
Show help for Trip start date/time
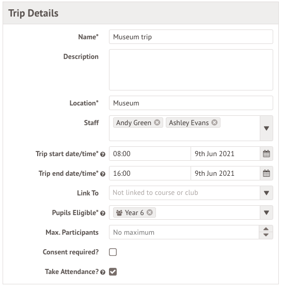click(103, 154)
